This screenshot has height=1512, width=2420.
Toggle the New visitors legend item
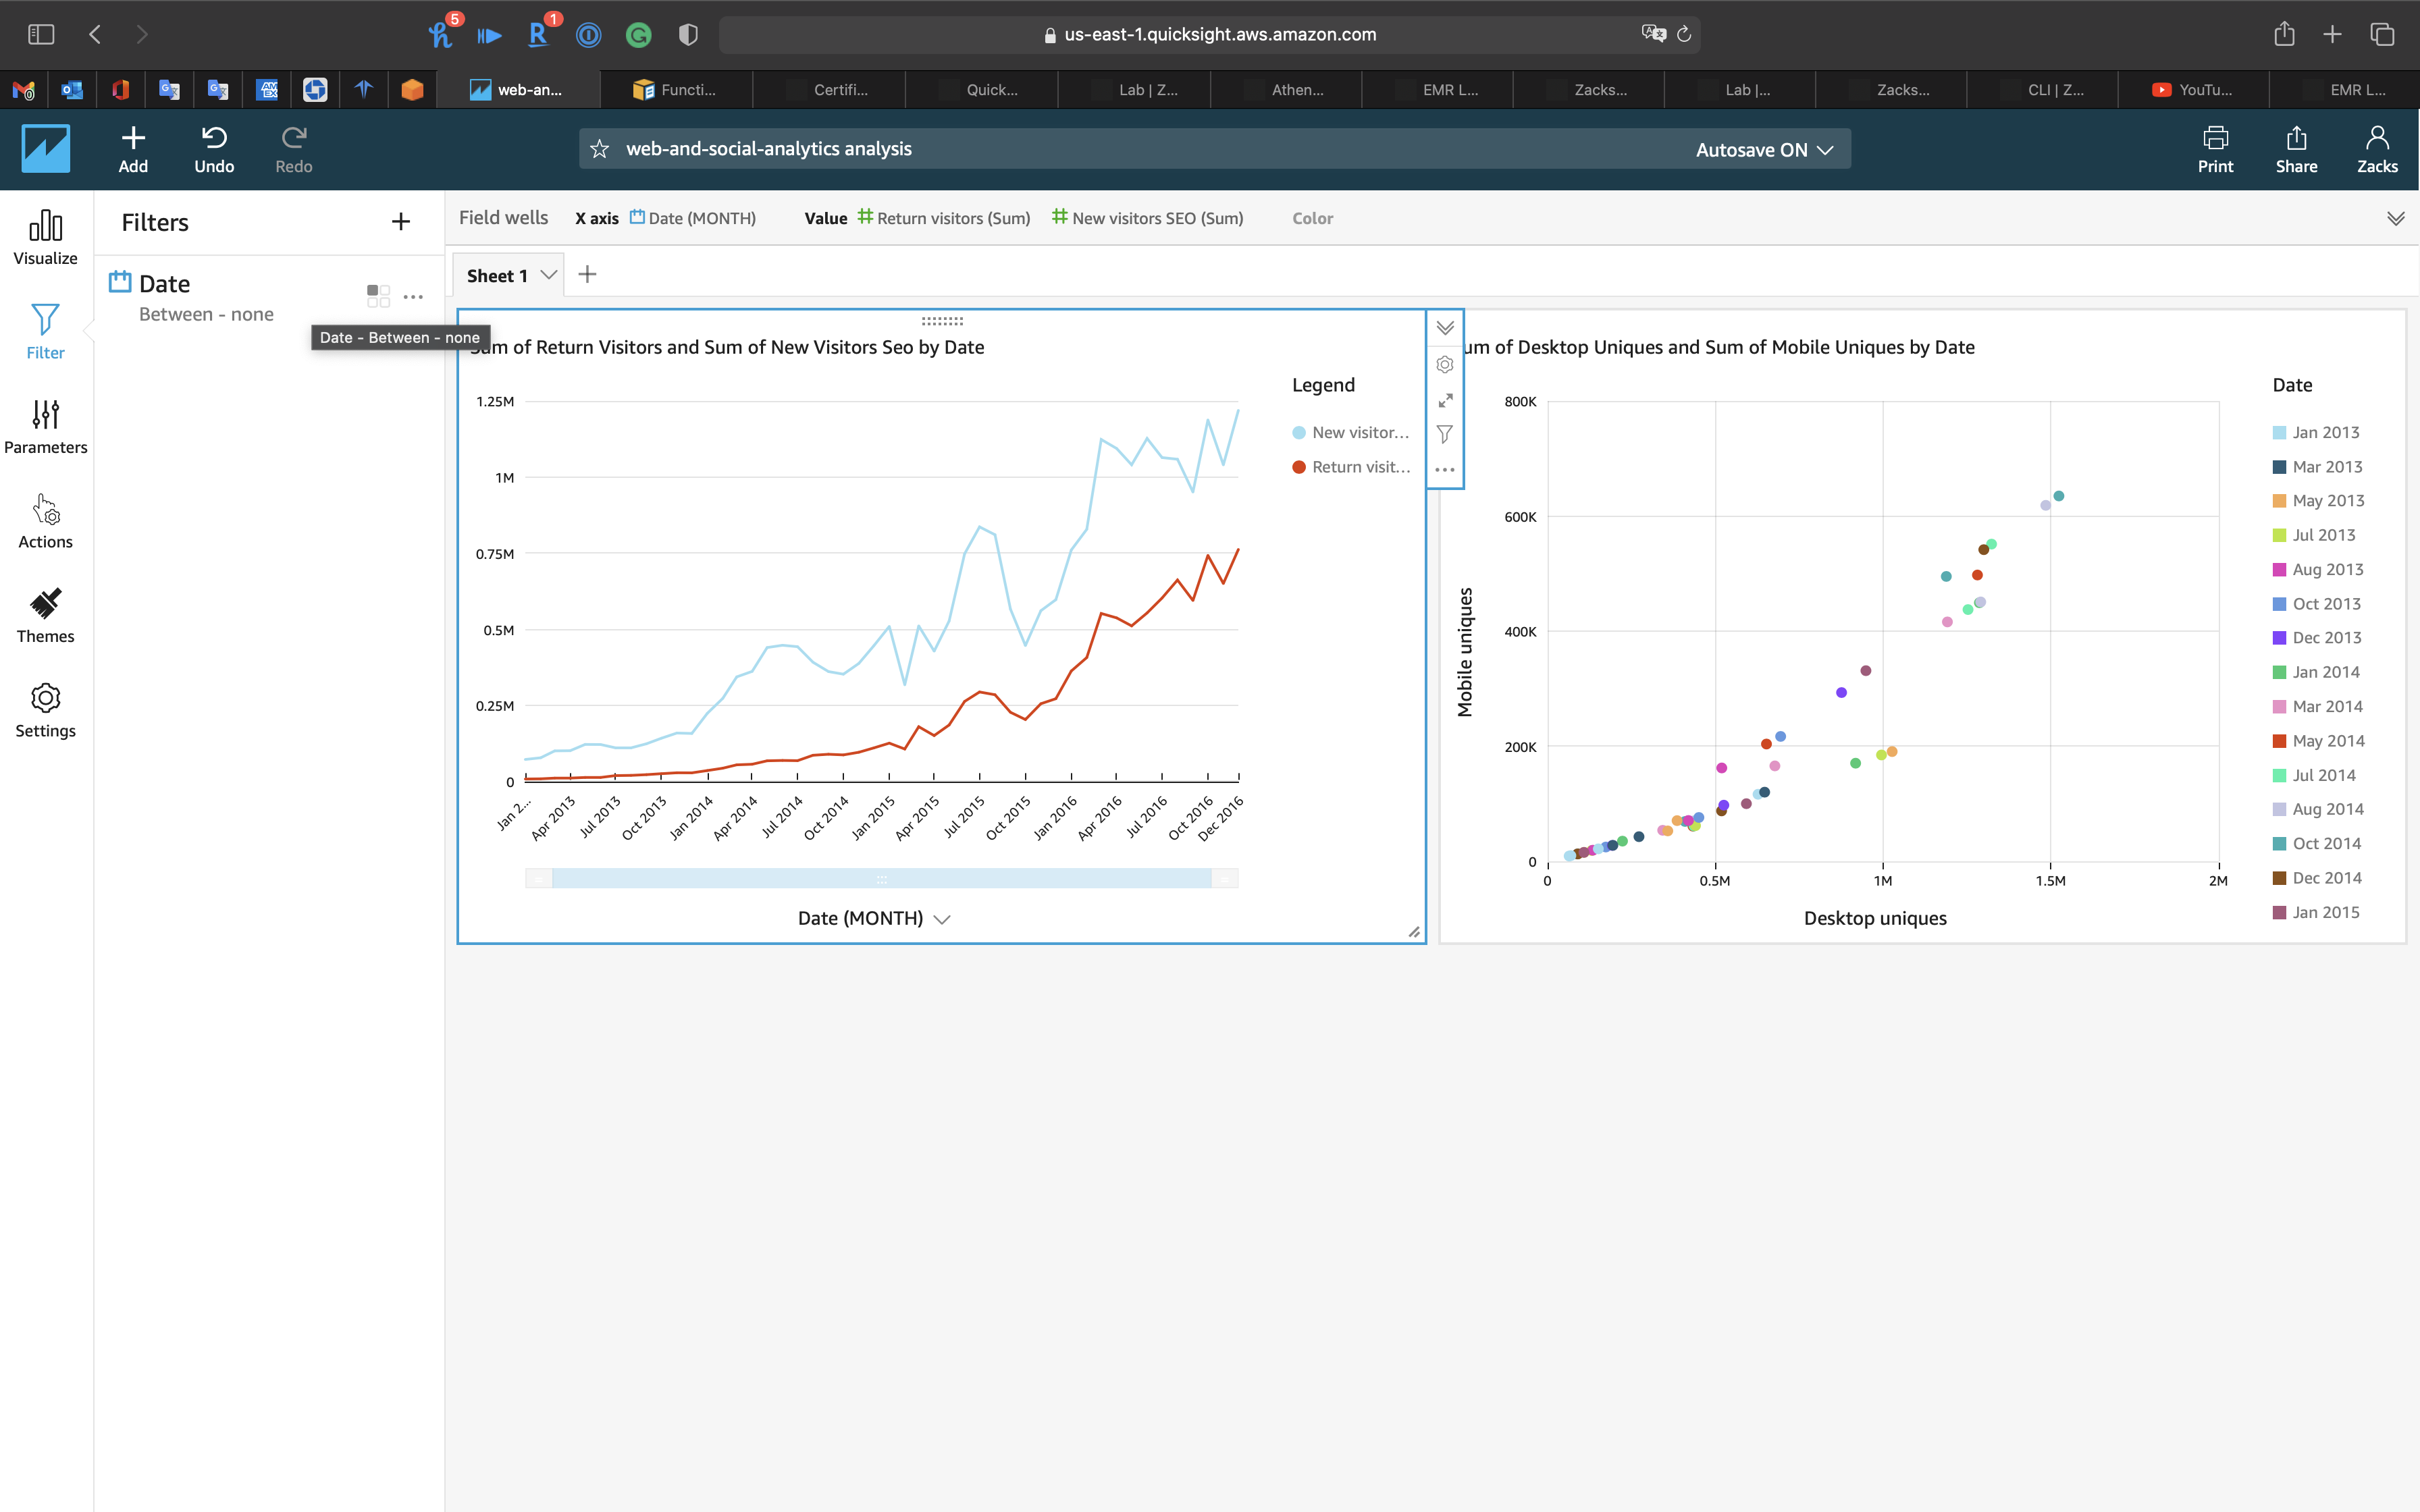click(x=1350, y=433)
